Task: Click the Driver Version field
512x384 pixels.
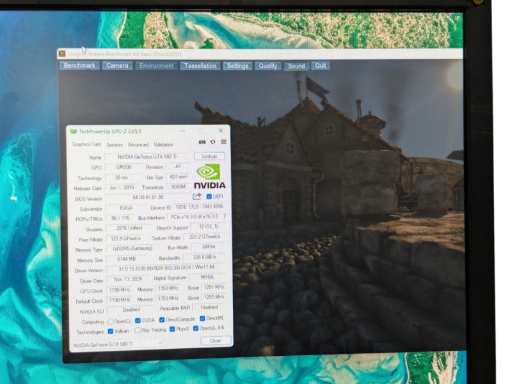Action: tap(166, 268)
